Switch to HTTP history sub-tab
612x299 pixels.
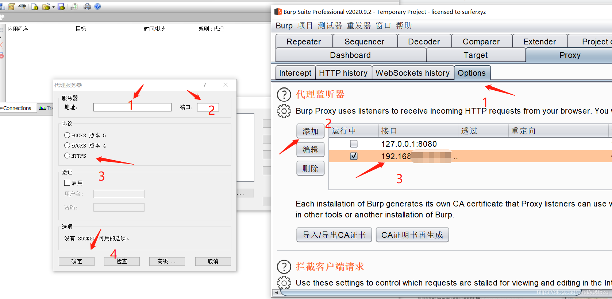click(x=343, y=73)
